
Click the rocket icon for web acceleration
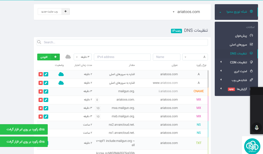pyautogui.click(x=251, y=80)
